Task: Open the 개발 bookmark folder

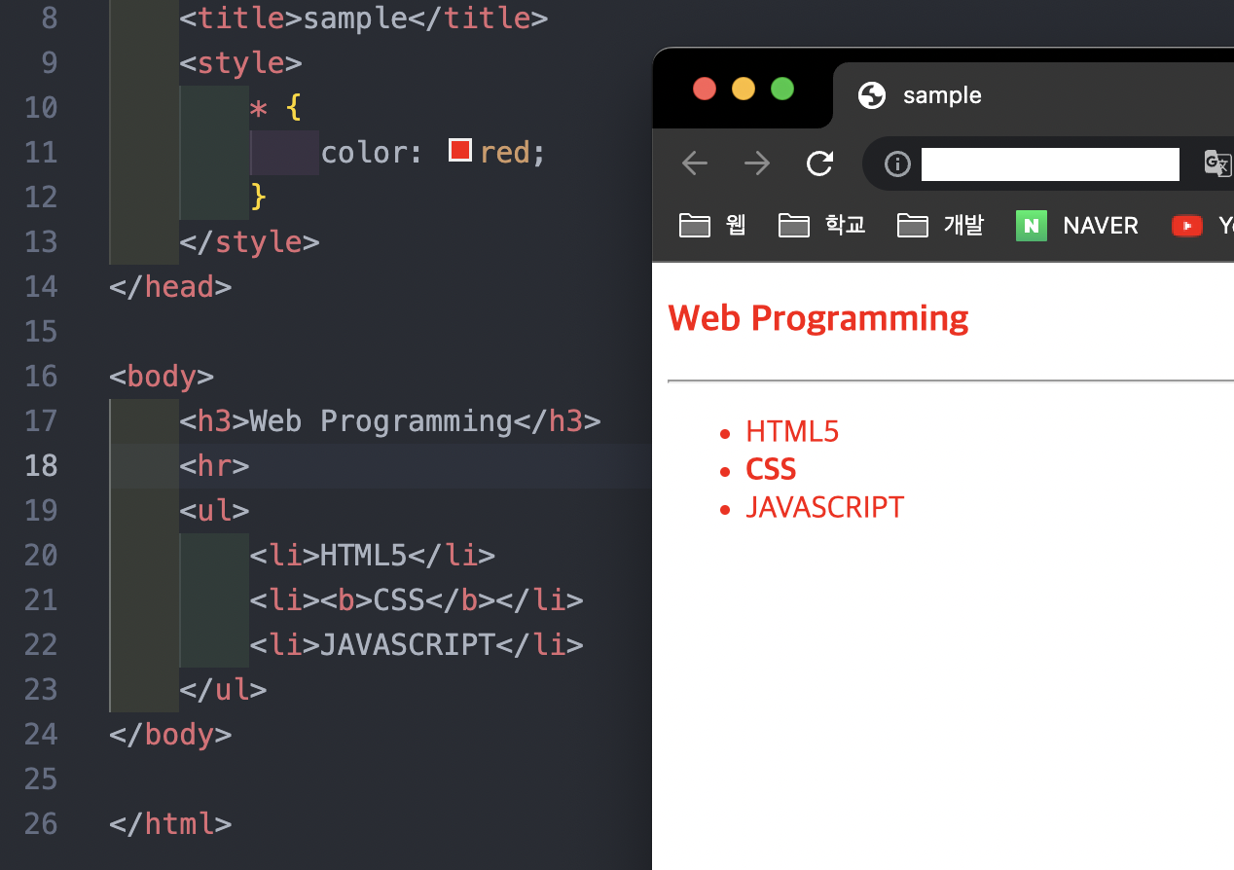Action: point(940,226)
